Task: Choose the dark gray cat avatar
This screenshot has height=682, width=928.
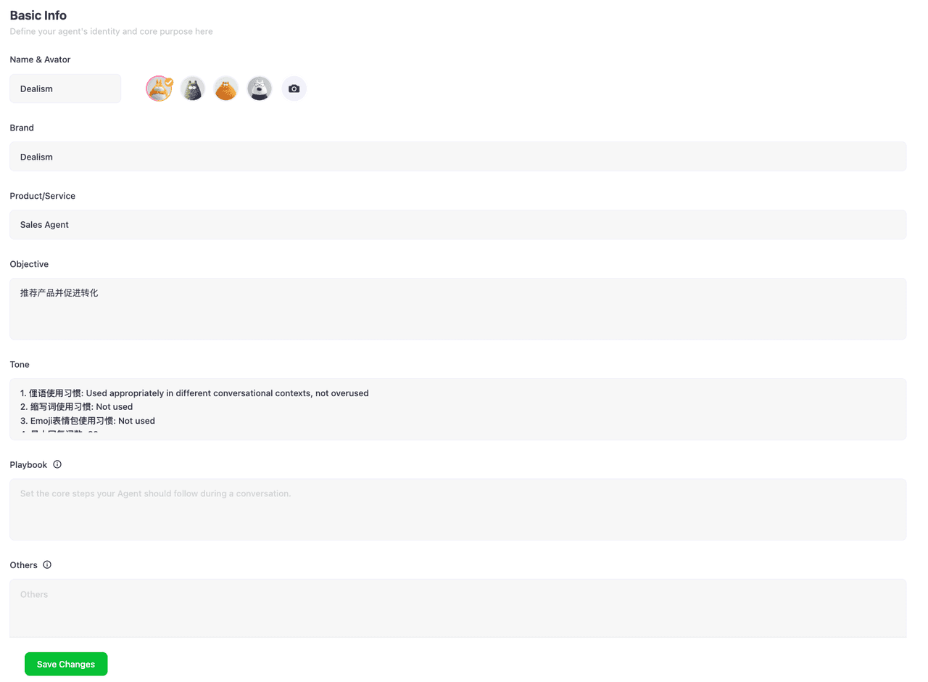Action: [x=192, y=89]
